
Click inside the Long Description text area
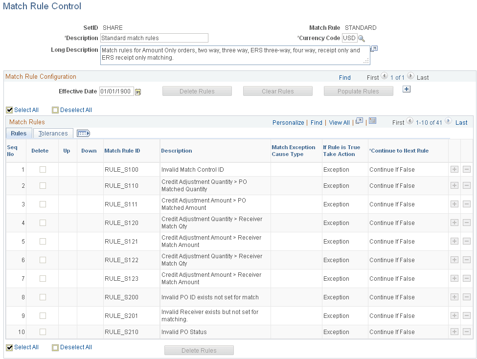tap(235, 55)
